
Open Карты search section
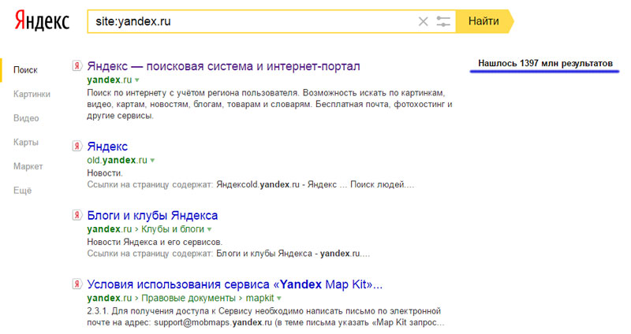tap(26, 143)
